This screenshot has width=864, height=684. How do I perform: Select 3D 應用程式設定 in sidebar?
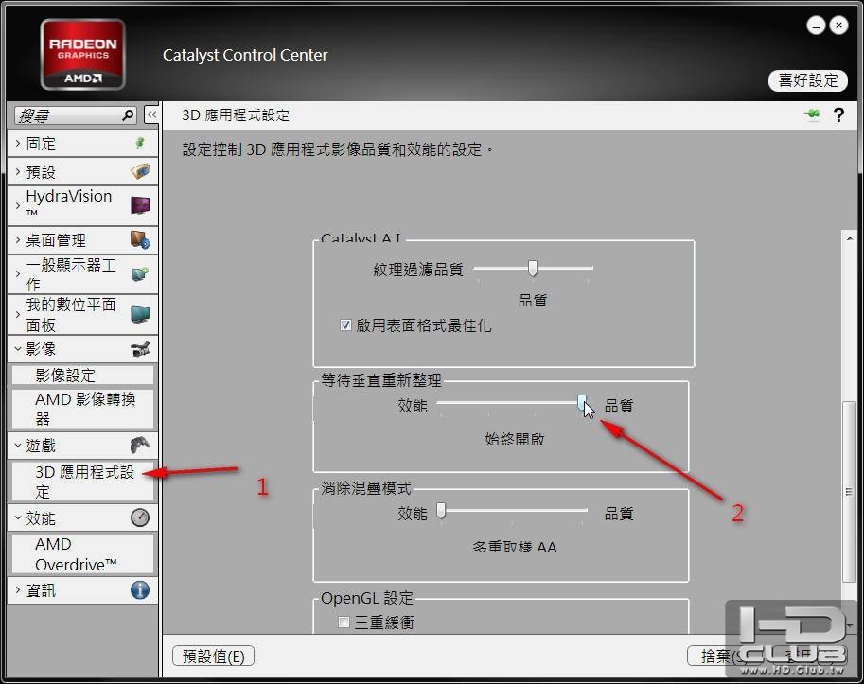point(82,482)
